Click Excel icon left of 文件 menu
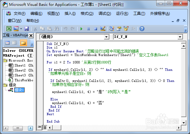190x134 pixels. point(9,14)
